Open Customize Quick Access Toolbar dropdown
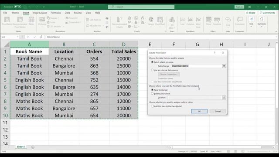This screenshot has height=157, width=279. click(x=44, y=7)
